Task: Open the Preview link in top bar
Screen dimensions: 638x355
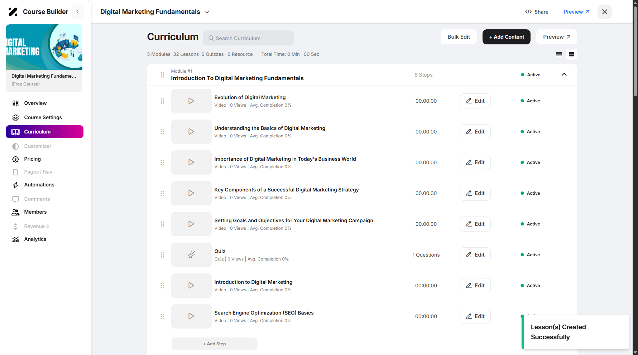Action: tap(576, 12)
